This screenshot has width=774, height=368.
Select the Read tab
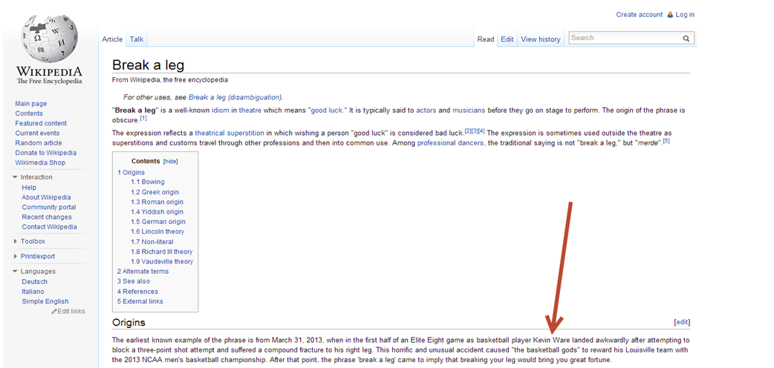(486, 39)
